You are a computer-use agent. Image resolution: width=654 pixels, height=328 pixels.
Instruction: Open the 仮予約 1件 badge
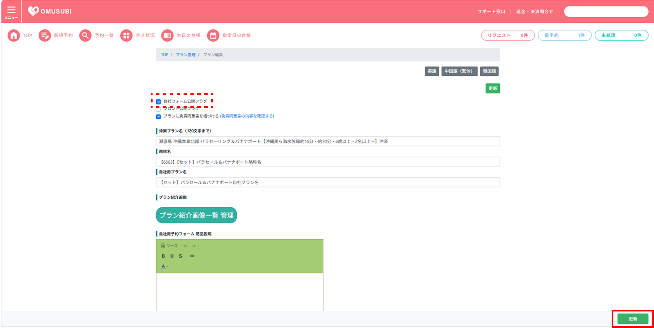tap(564, 35)
